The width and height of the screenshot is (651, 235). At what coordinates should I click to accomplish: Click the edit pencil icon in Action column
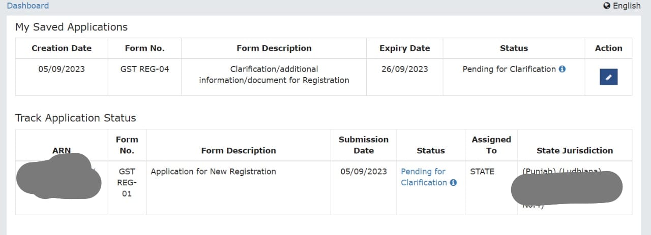pyautogui.click(x=608, y=77)
